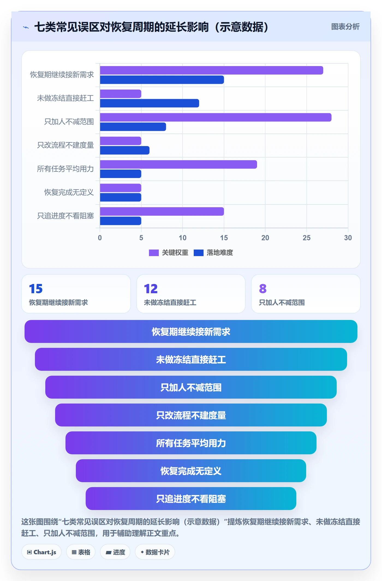Click the 表格 tag chip
The width and height of the screenshot is (382, 581).
pos(81,552)
